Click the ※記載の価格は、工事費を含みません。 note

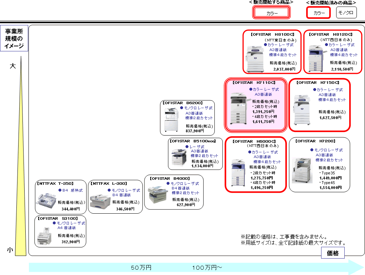click(284, 236)
